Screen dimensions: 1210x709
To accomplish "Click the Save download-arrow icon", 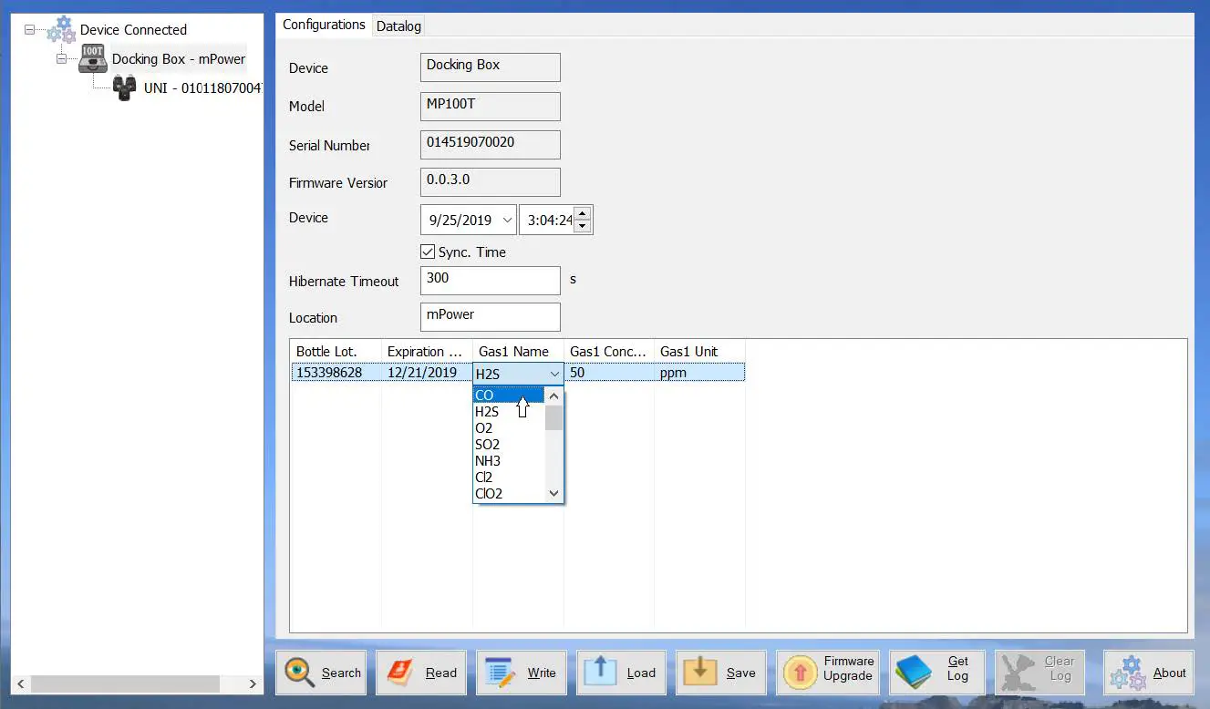I will click(x=699, y=671).
